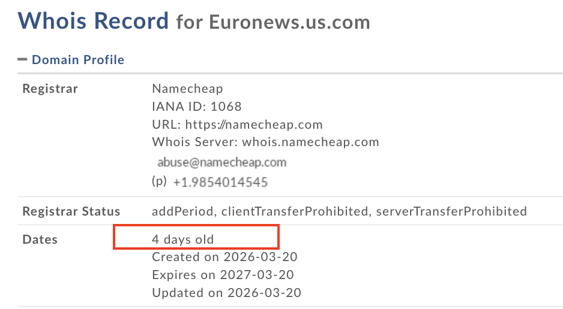
Task: Click the +1.9854014545 phone number
Action: tap(220, 182)
